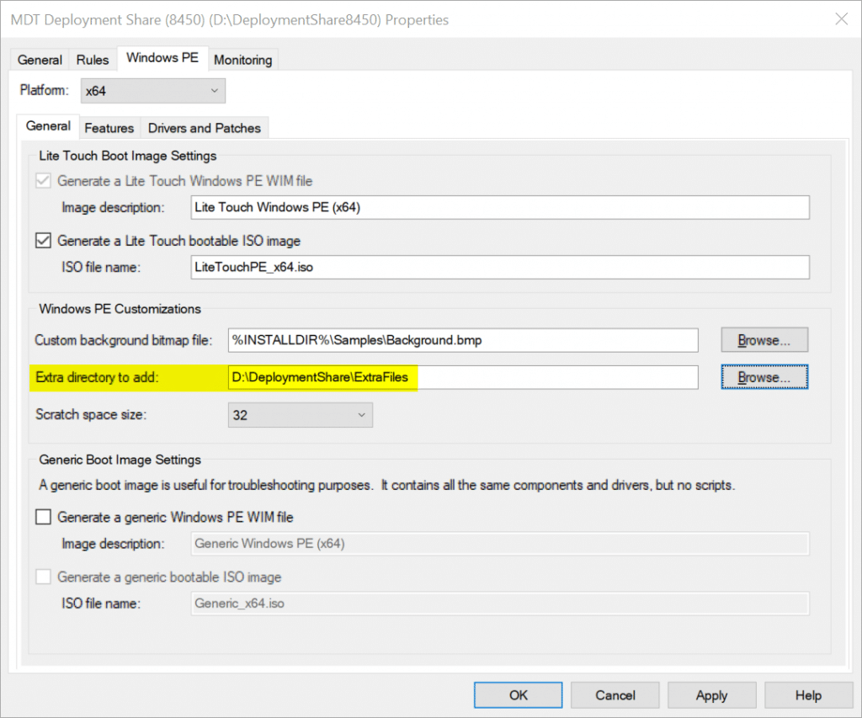Viewport: 862px width, 718px height.
Task: Open the Monitoring tab
Action: click(243, 60)
